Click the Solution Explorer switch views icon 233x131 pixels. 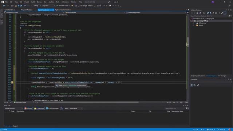pos(200,13)
